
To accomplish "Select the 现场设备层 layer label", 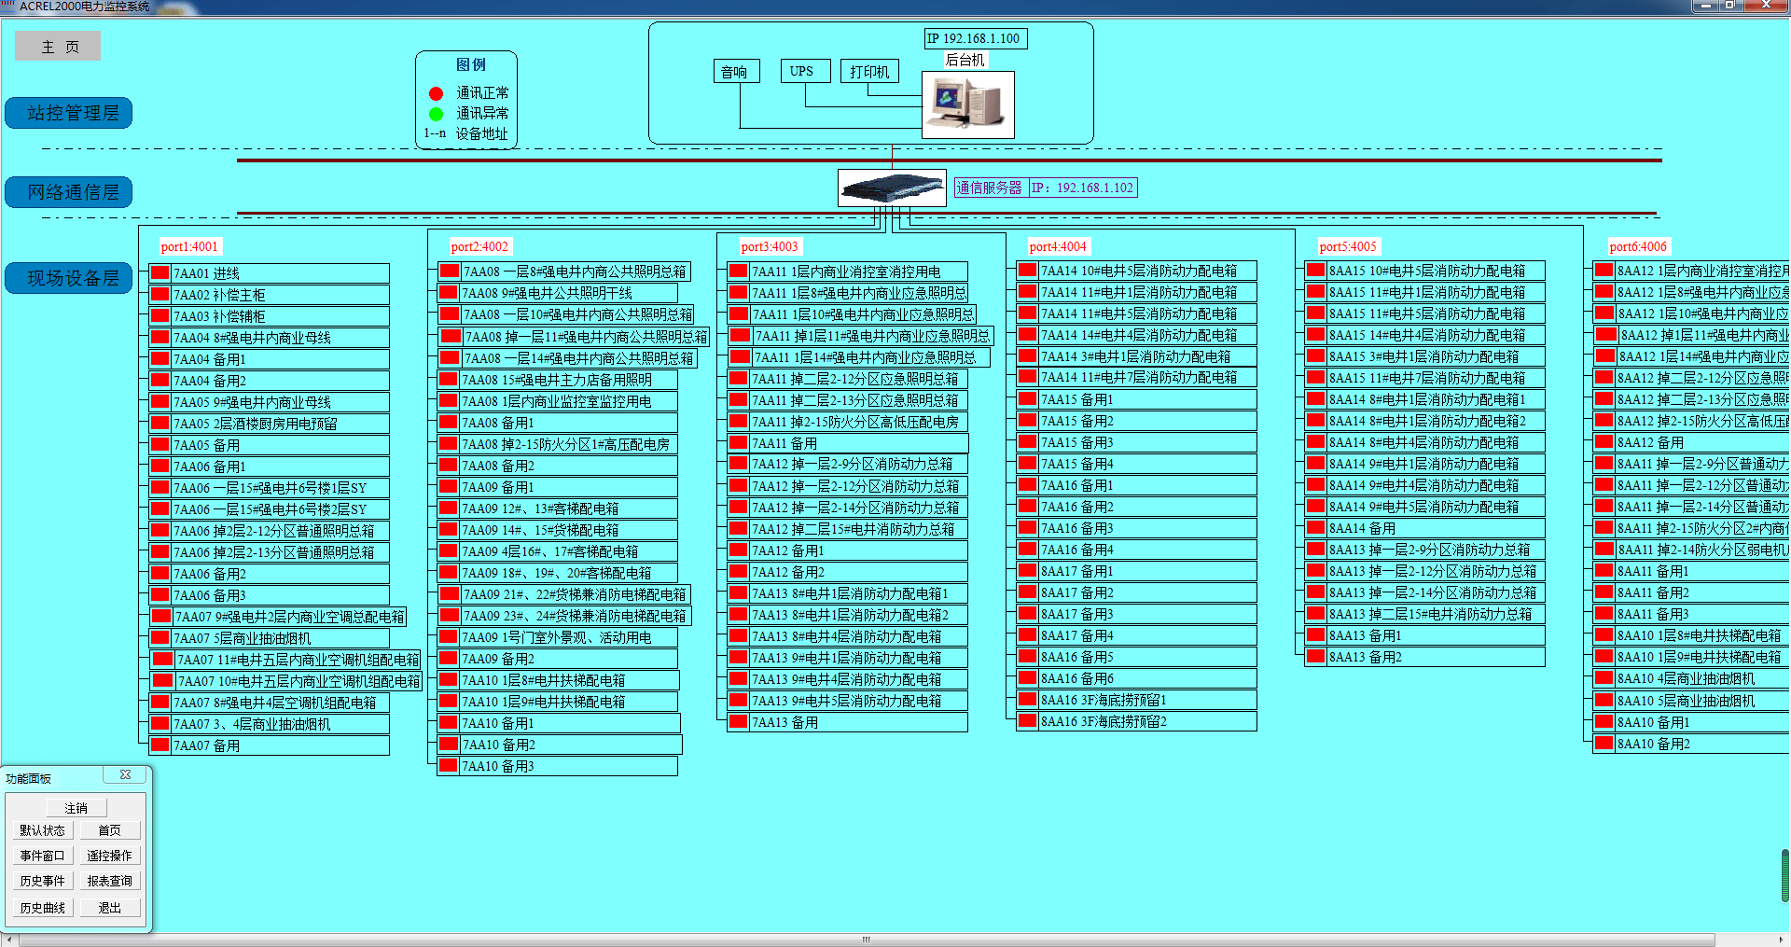I will (x=69, y=278).
